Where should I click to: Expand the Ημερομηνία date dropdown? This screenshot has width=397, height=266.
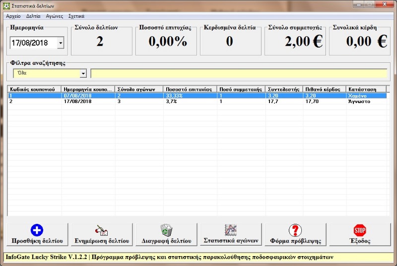[x=61, y=43]
